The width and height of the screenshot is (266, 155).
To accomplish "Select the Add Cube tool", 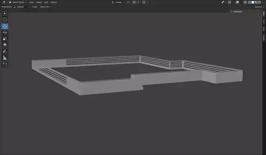I will click(x=5, y=65).
